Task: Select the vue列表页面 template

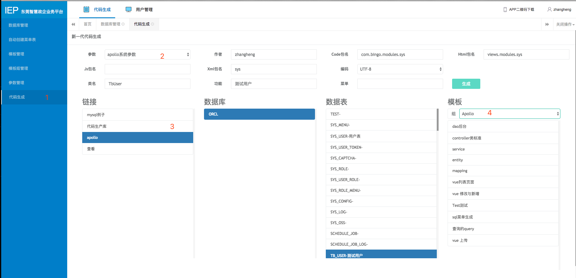Action: pos(503,182)
